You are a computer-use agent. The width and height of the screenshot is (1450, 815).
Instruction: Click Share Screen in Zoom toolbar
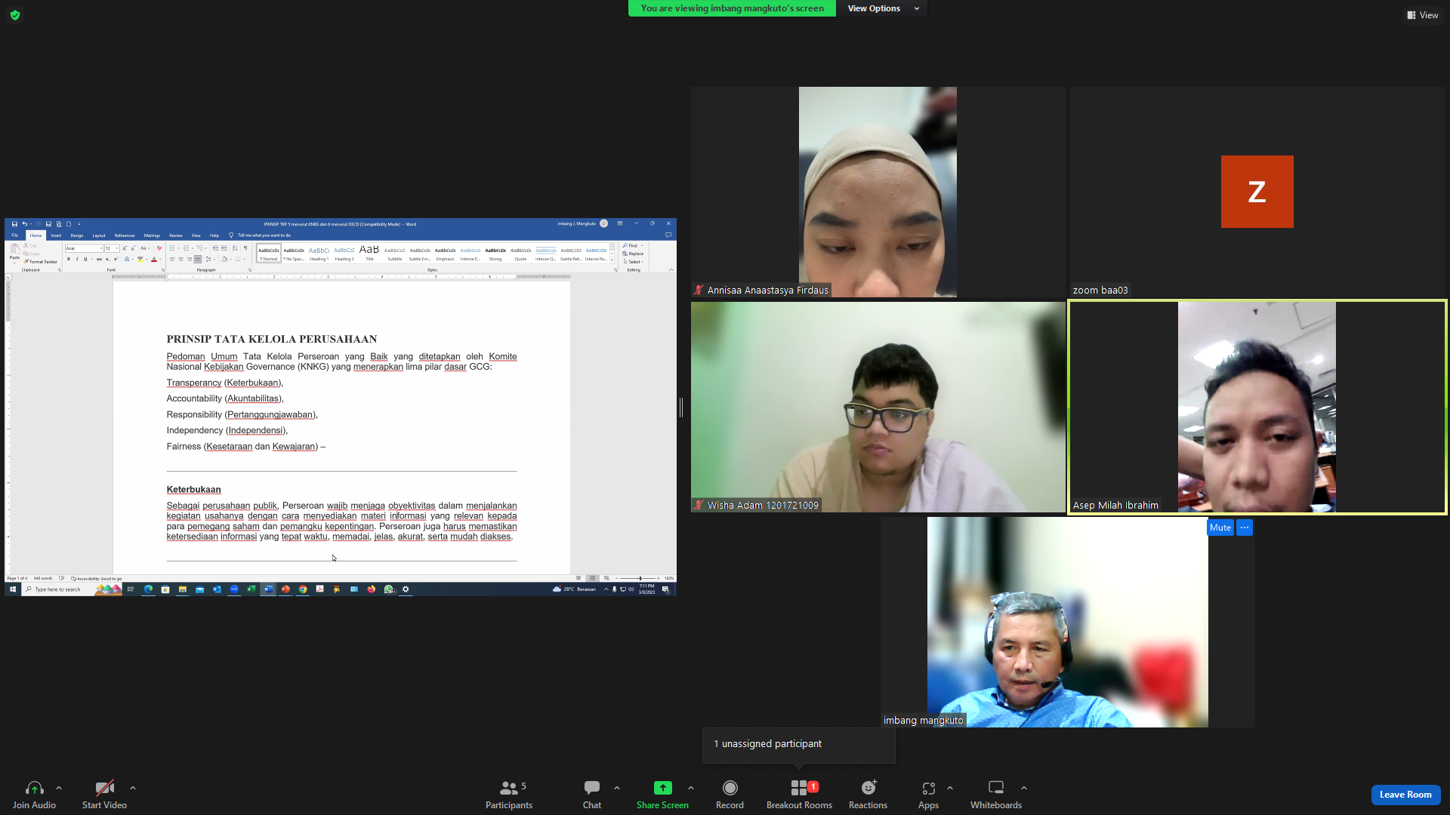coord(662,795)
